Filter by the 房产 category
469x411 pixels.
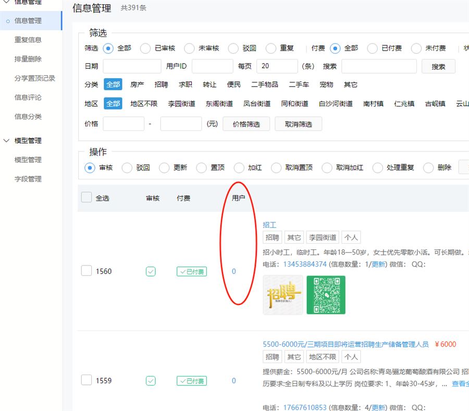pos(137,84)
